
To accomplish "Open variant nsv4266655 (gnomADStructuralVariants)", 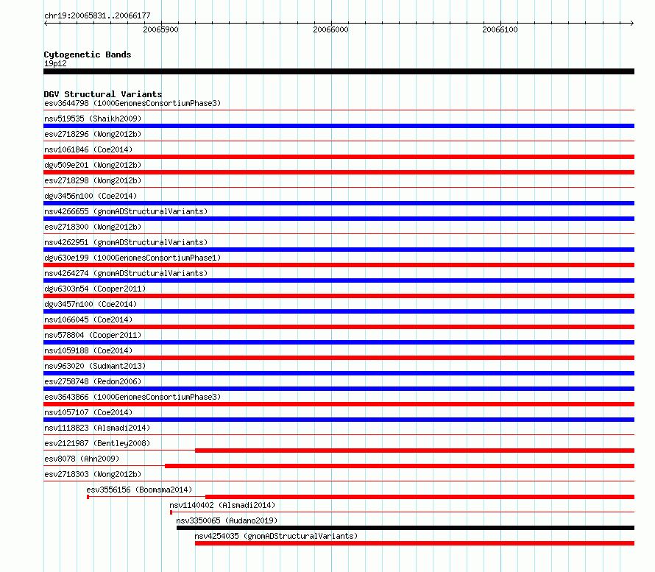I will coord(126,211).
